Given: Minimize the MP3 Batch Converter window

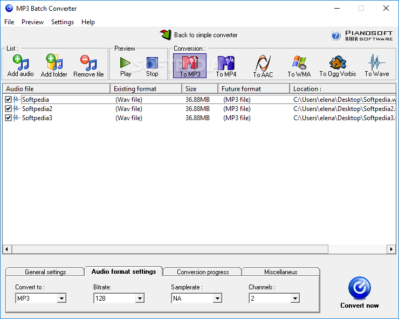Looking at the screenshot, I should click(337, 8).
